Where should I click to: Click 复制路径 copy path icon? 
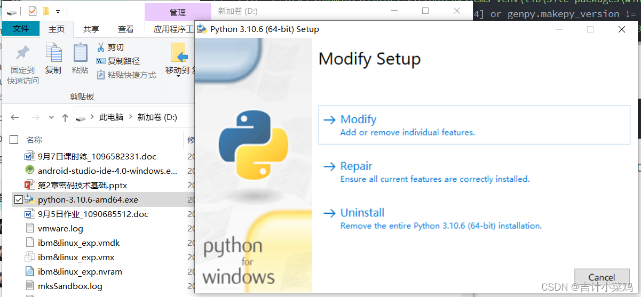[101, 61]
